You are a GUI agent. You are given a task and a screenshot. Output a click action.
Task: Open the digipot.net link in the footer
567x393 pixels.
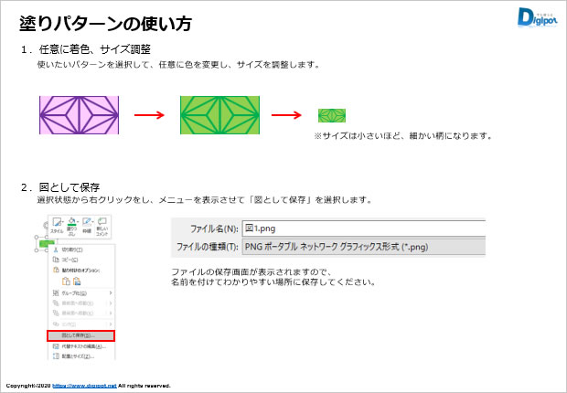pos(85,386)
